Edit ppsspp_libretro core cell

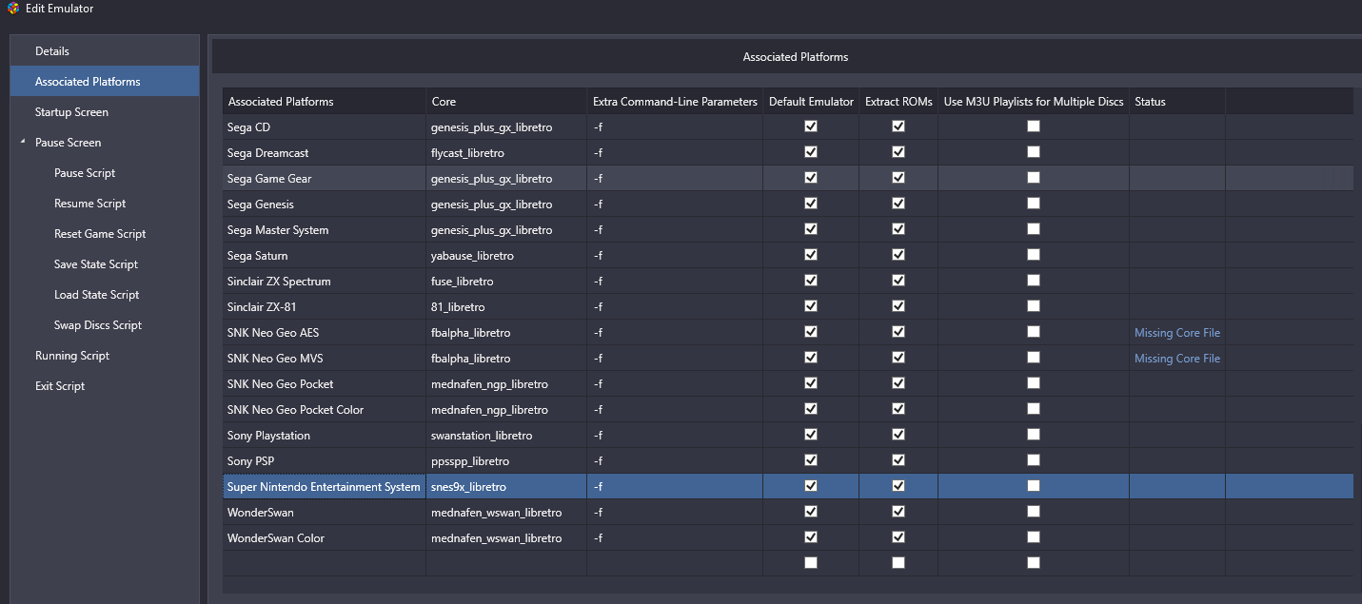(506, 460)
